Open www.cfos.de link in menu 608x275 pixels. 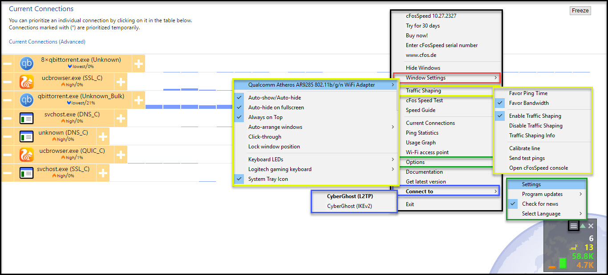tap(445, 55)
